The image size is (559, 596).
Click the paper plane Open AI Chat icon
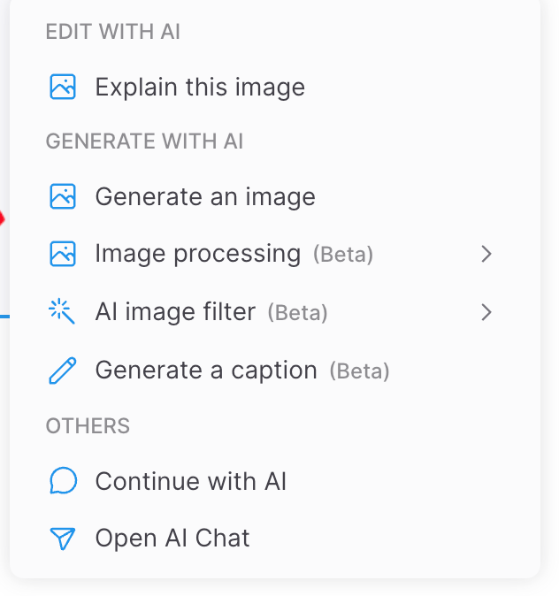pos(62,539)
